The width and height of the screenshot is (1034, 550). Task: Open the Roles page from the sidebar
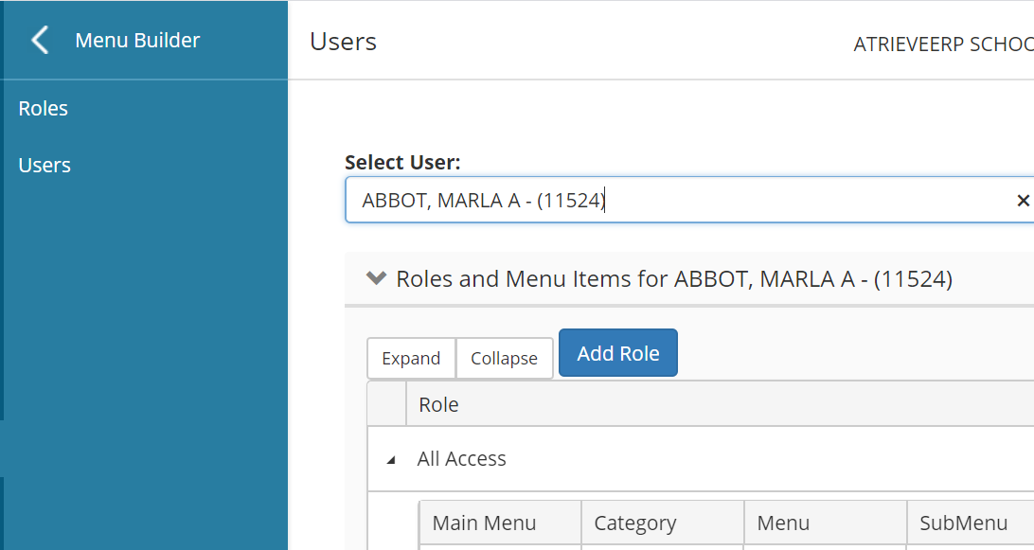tap(44, 109)
